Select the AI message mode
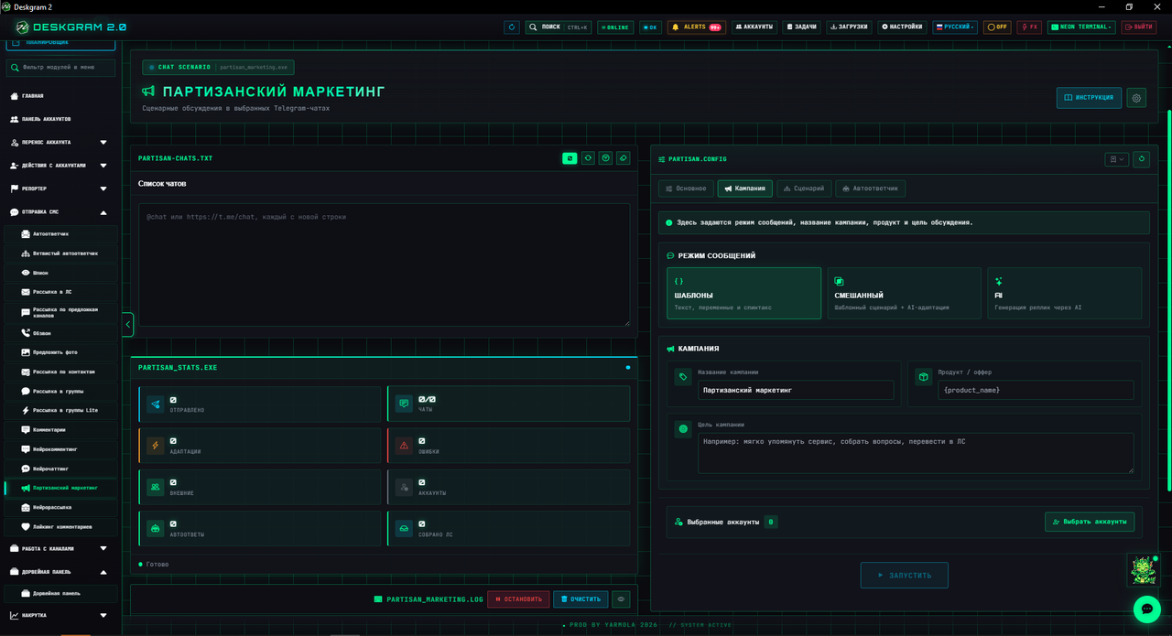This screenshot has width=1172, height=636. click(x=1065, y=293)
